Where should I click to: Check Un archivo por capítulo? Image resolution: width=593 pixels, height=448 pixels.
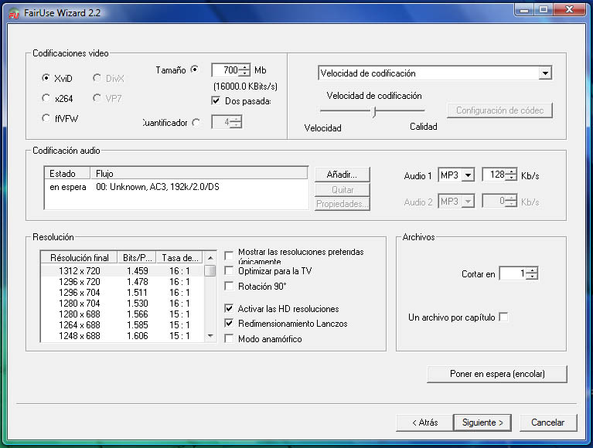[503, 317]
